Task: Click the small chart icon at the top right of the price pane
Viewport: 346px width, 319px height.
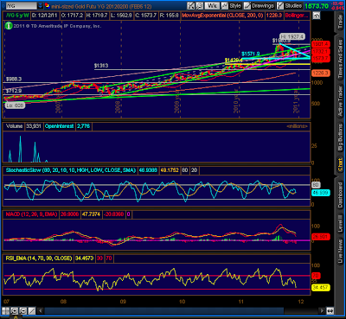Action: (x=316, y=16)
